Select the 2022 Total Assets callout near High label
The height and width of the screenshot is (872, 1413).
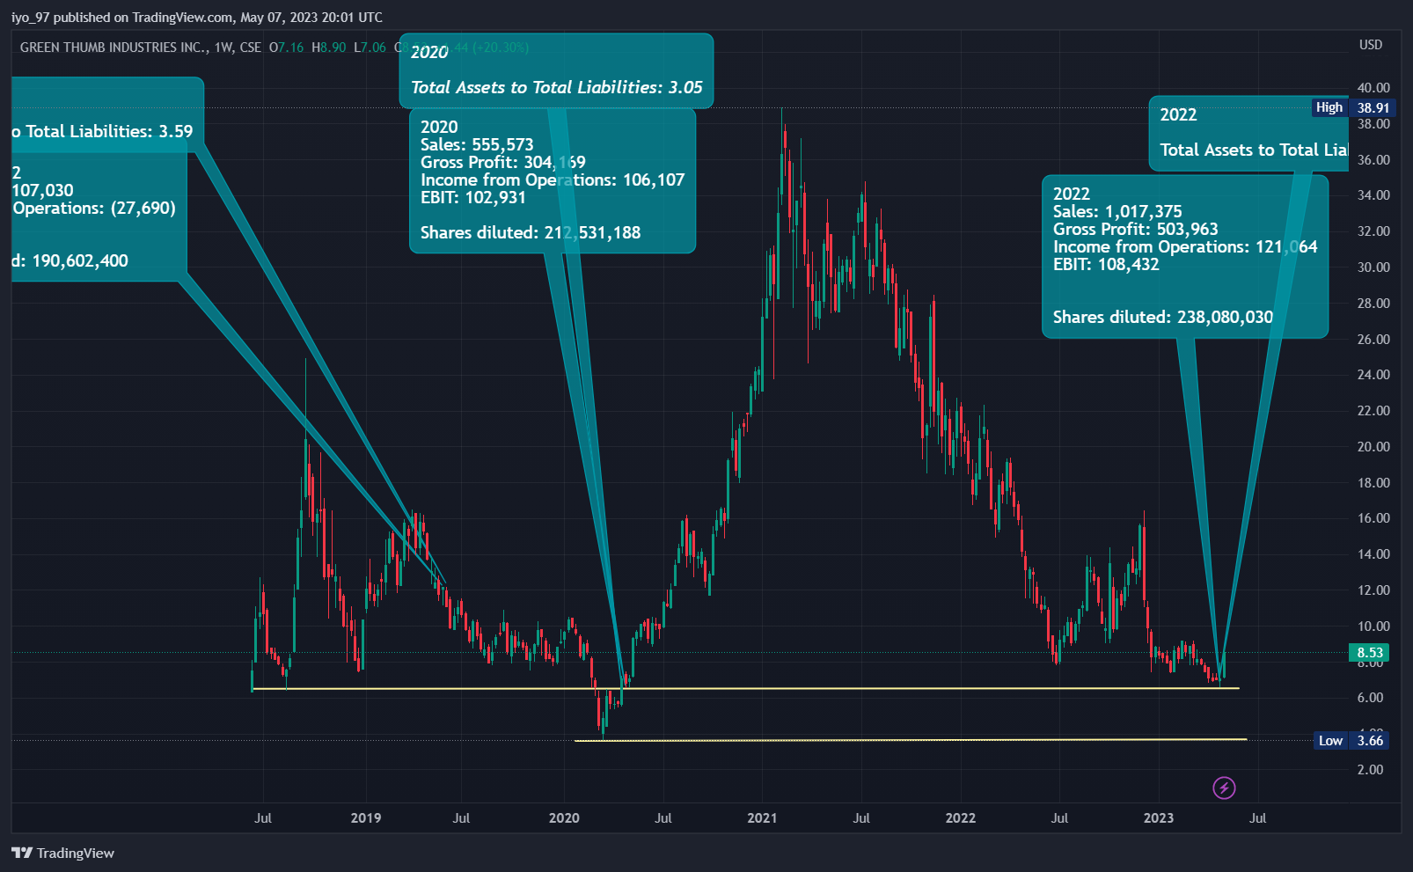(x=1248, y=133)
